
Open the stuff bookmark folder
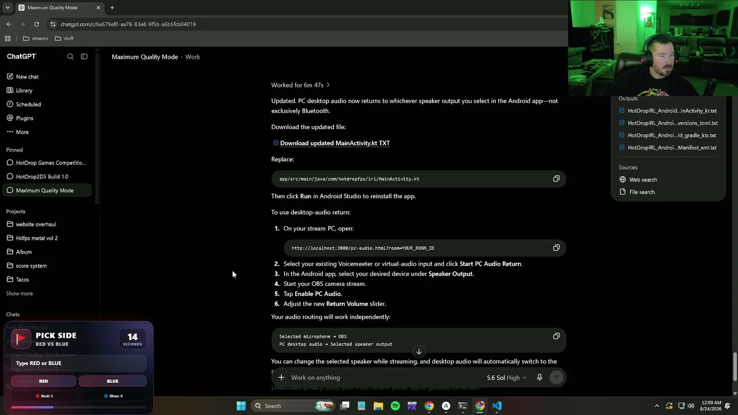(x=64, y=39)
